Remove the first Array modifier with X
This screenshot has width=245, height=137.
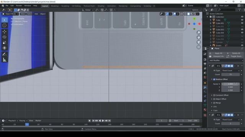238,66
